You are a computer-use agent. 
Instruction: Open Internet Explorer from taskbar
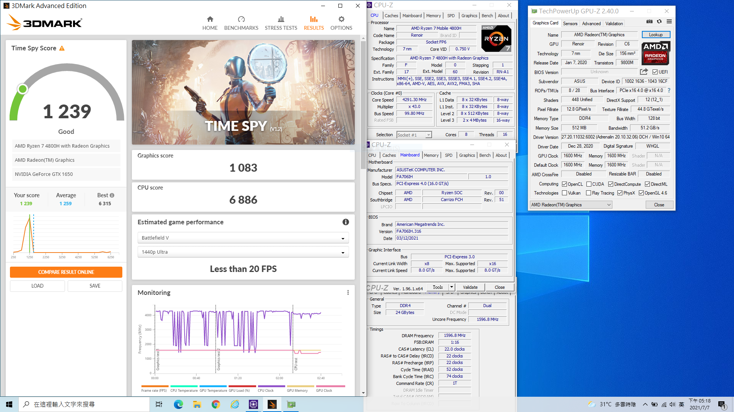tap(234, 404)
